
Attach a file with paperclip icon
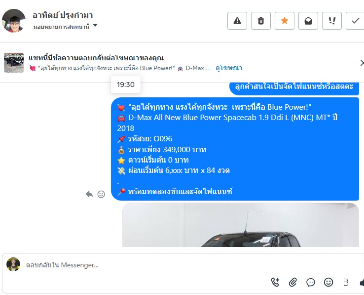click(x=293, y=282)
